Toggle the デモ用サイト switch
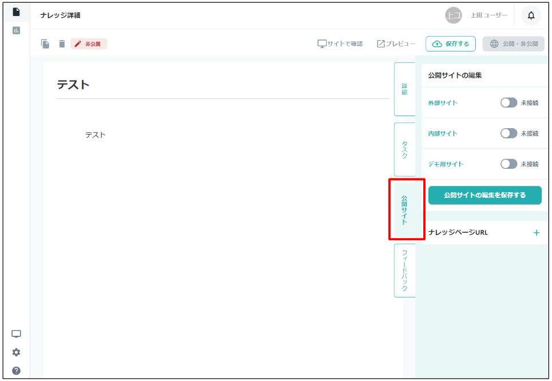Viewport: 552px width, 381px height. pyautogui.click(x=509, y=164)
